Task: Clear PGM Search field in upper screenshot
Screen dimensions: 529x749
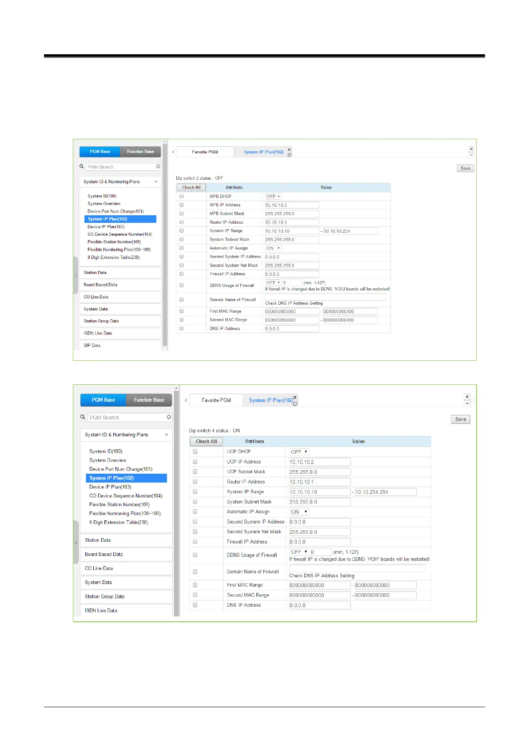Action: coord(158,166)
